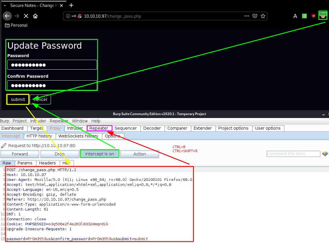Stop page loading with the X button
Image resolution: width=329 pixels, height=243 pixels.
click(x=26, y=16)
